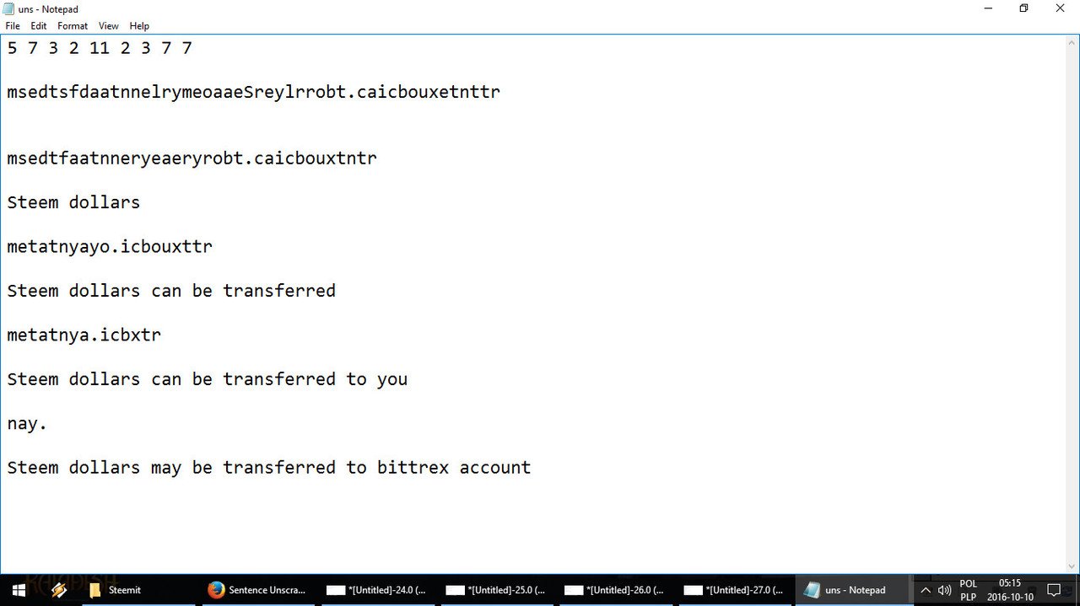This screenshot has height=606, width=1080.
Task: Open the View menu
Action: pyautogui.click(x=109, y=26)
